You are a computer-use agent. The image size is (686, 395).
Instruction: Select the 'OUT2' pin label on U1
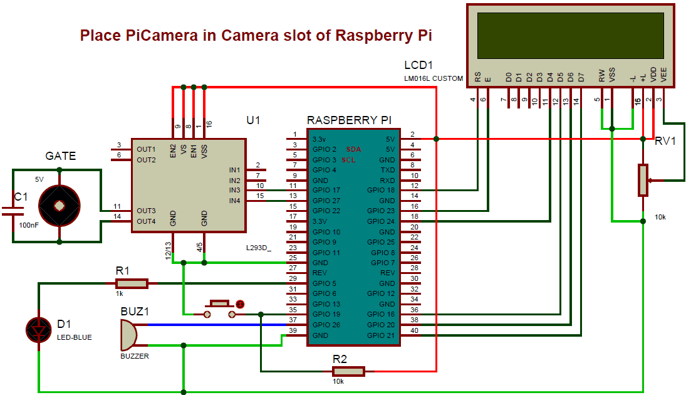(x=146, y=160)
